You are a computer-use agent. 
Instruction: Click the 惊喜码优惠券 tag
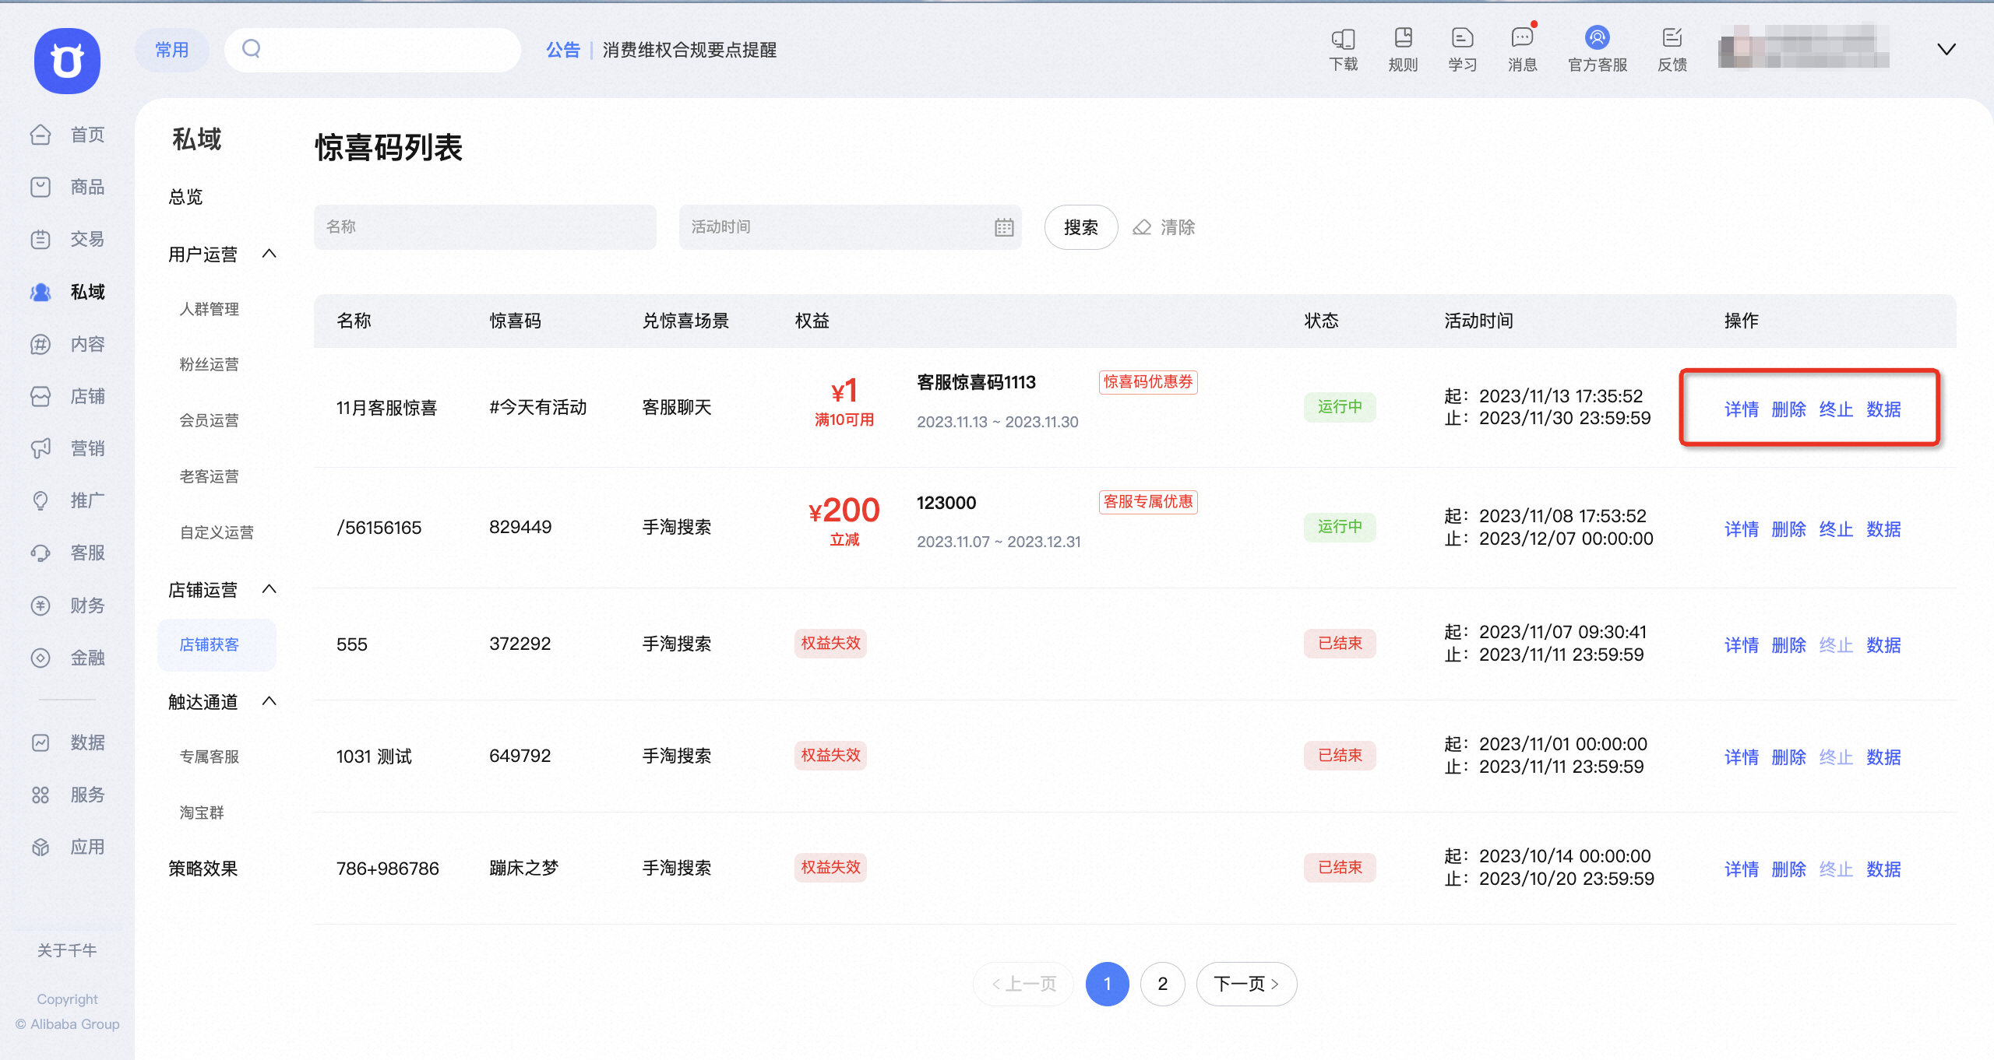tap(1148, 382)
